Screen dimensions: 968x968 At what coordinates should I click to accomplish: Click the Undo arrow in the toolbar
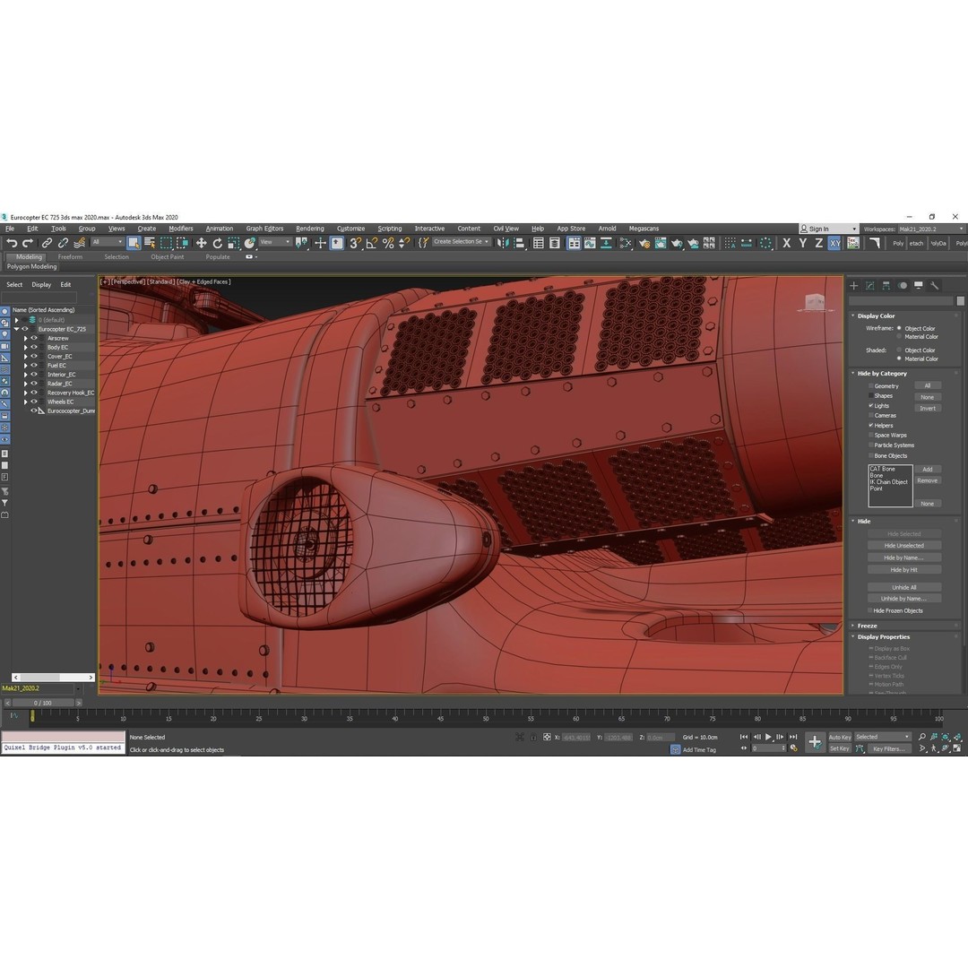coord(12,243)
